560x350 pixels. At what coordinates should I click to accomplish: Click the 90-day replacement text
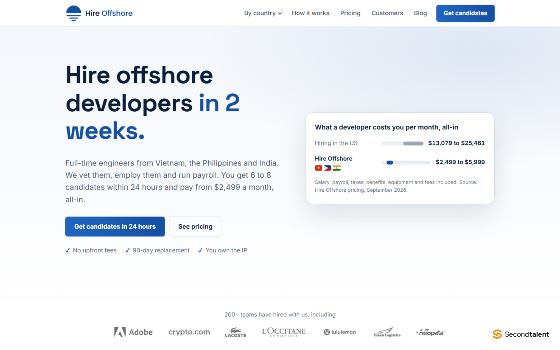[x=161, y=250]
